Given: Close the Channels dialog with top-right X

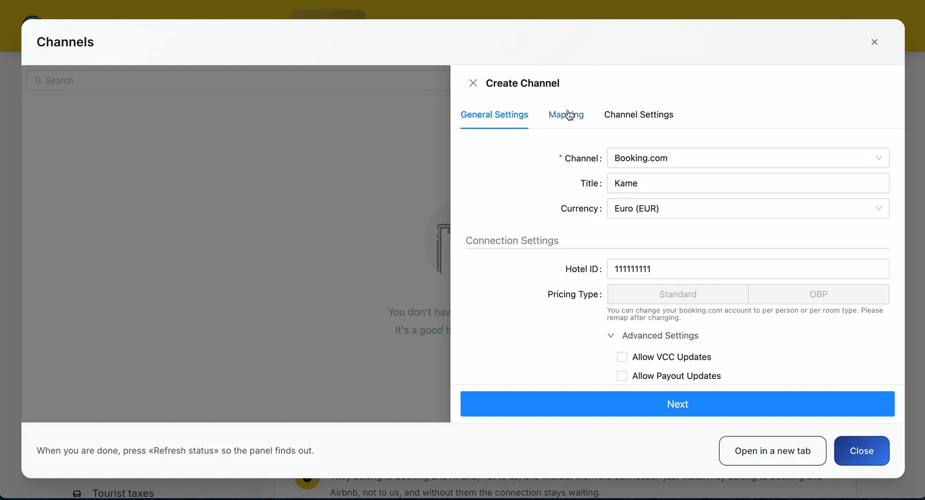Looking at the screenshot, I should (x=874, y=42).
